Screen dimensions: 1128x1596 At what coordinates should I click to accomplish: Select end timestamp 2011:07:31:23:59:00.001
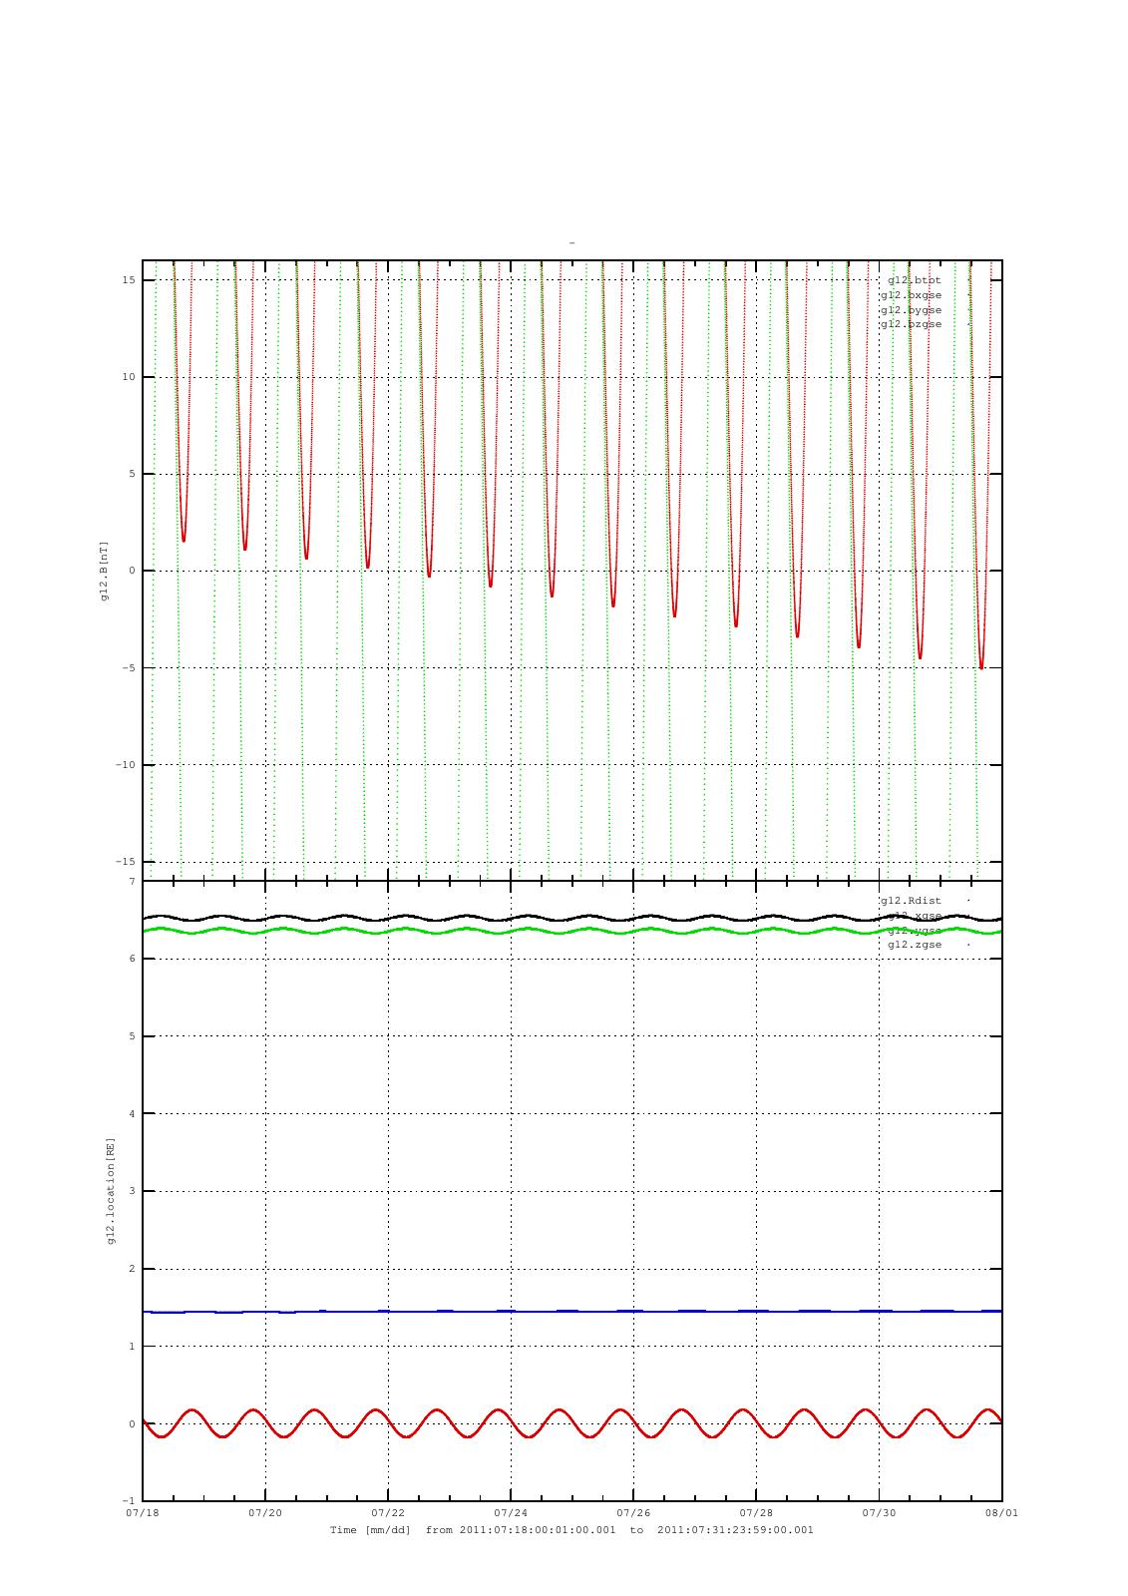[736, 1530]
